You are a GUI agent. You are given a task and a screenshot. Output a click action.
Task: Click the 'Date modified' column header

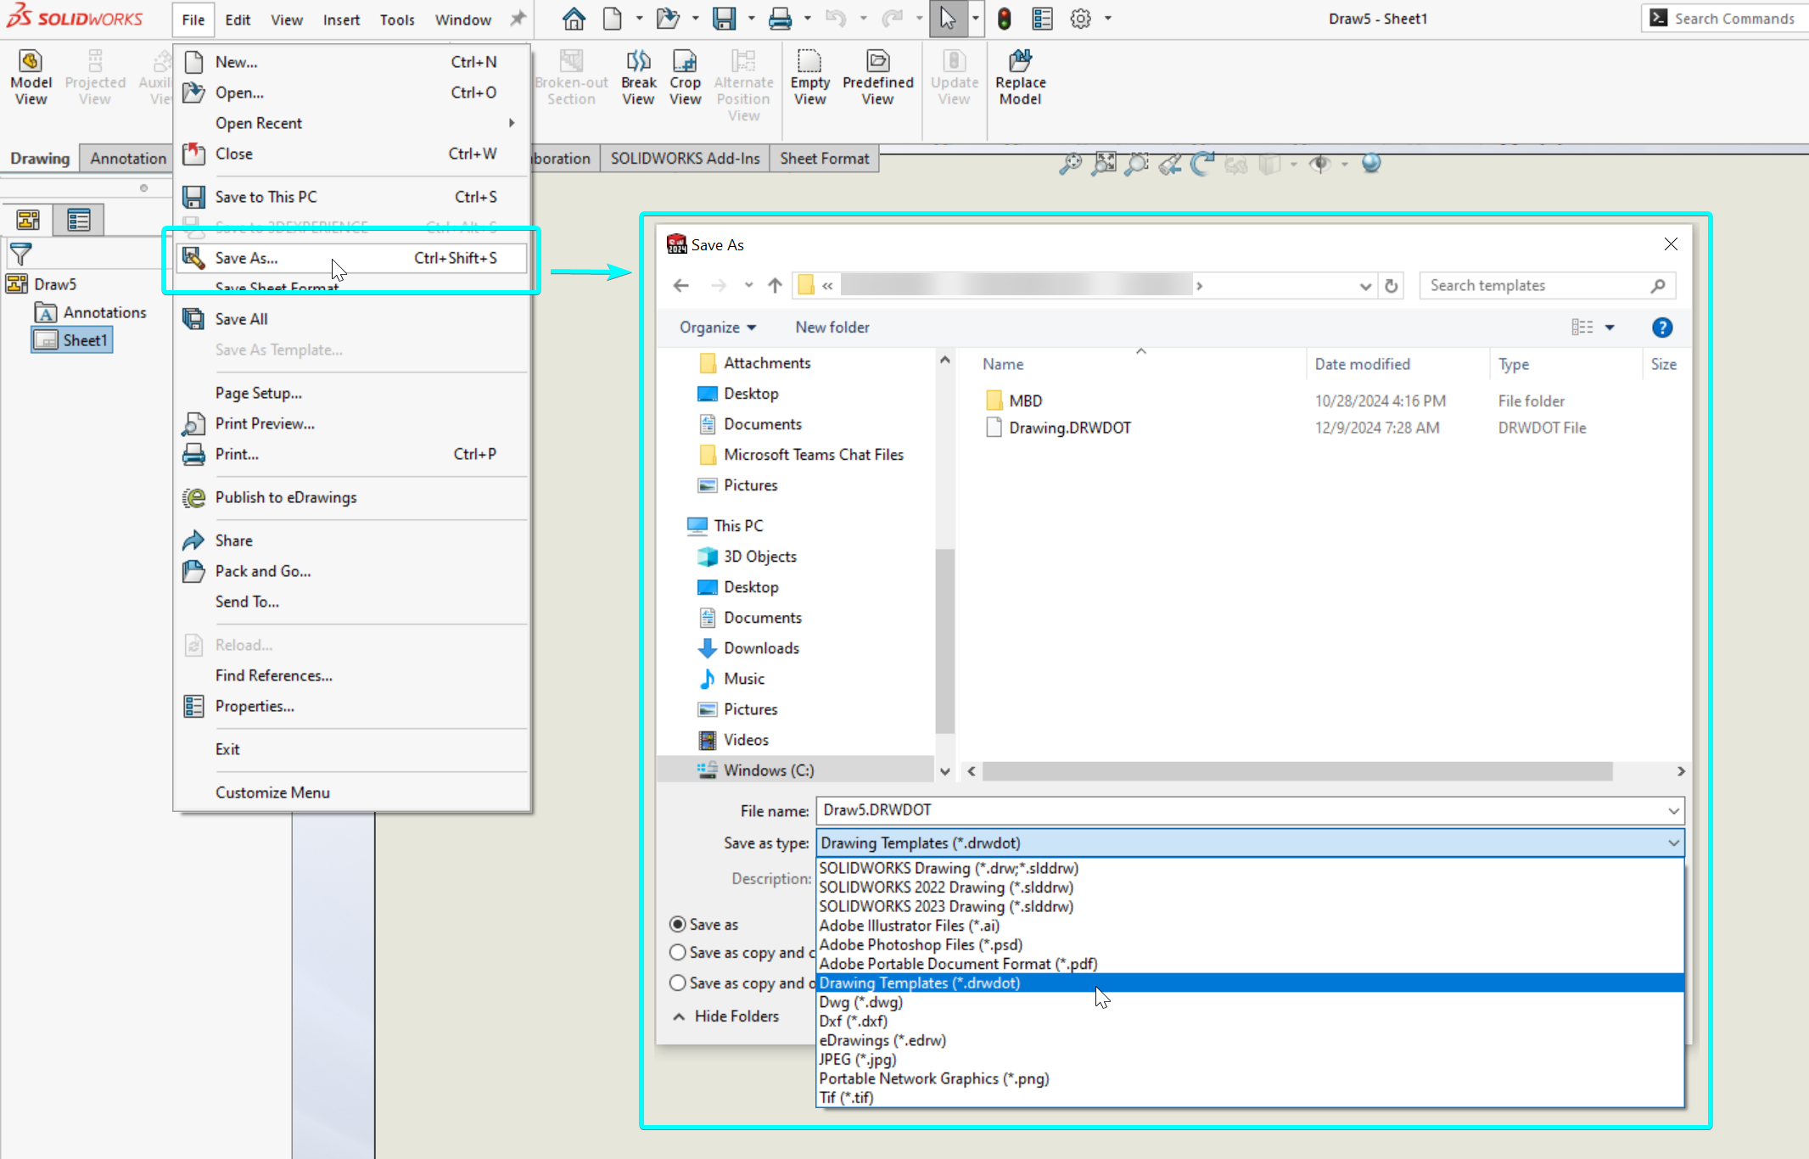(1362, 364)
